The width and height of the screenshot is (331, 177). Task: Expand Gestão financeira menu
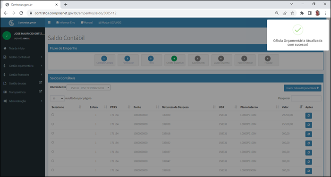[x=23, y=75]
